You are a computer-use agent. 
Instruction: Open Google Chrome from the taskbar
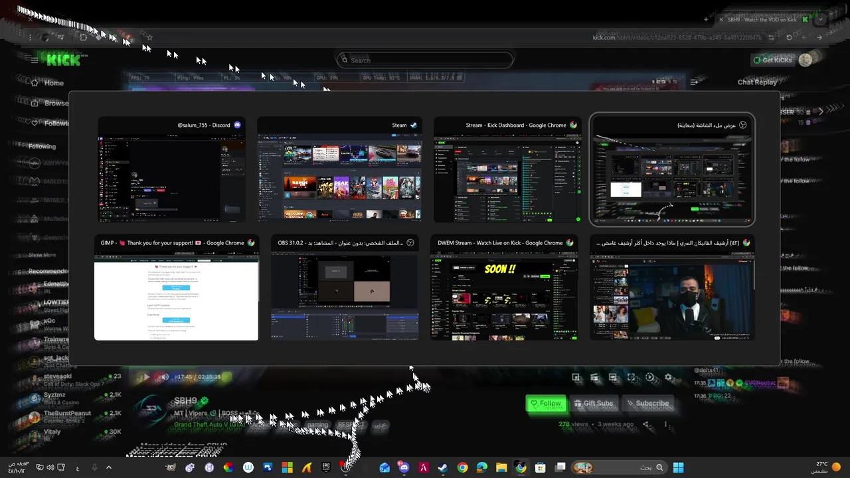coord(462,467)
